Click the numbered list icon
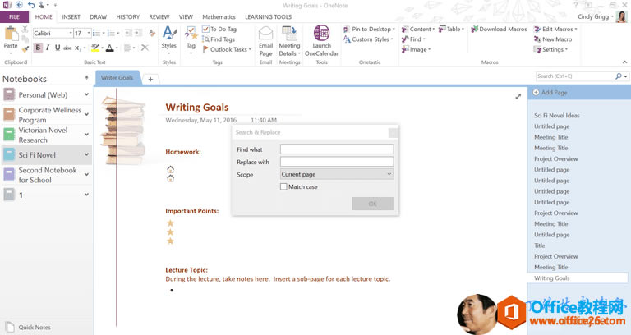 point(112,33)
